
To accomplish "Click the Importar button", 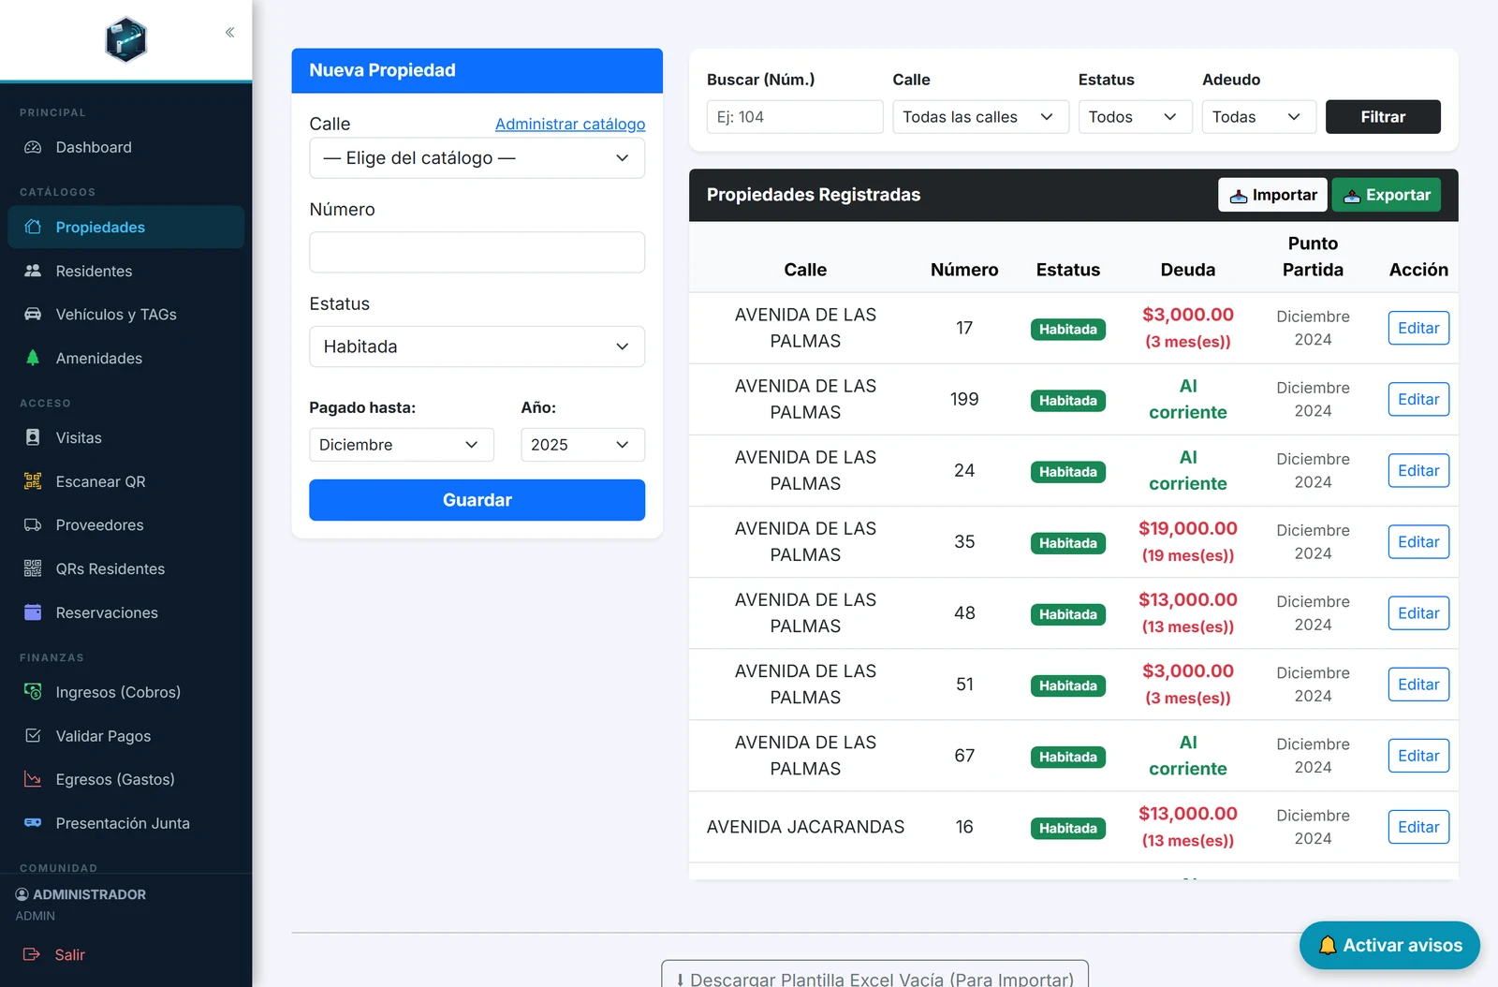I will coord(1272,195).
